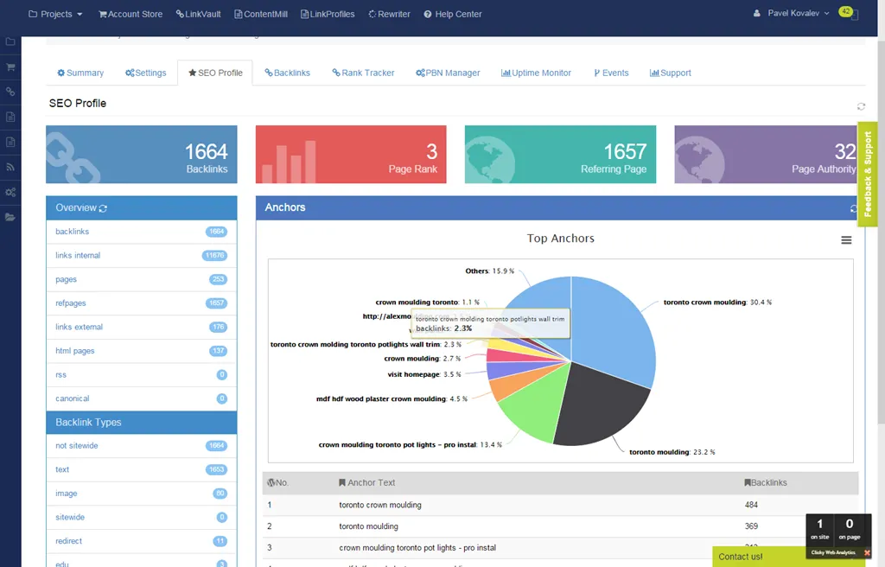This screenshot has height=567, width=885.
Task: Open LinkProfiles from the top navigation
Action: click(x=328, y=14)
